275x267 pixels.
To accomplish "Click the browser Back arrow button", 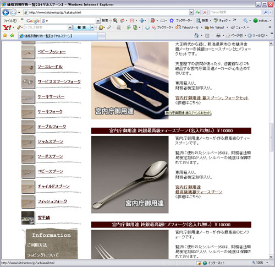I will (x=5, y=13).
